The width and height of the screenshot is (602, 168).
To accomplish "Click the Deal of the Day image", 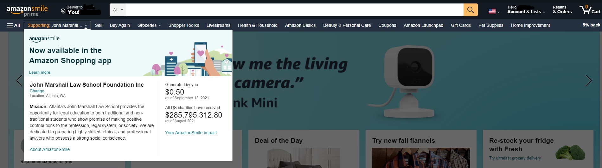I will tap(304, 158).
